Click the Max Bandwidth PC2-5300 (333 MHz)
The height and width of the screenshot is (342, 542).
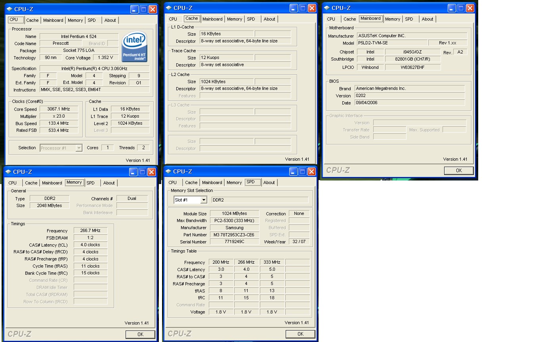pos(234,220)
